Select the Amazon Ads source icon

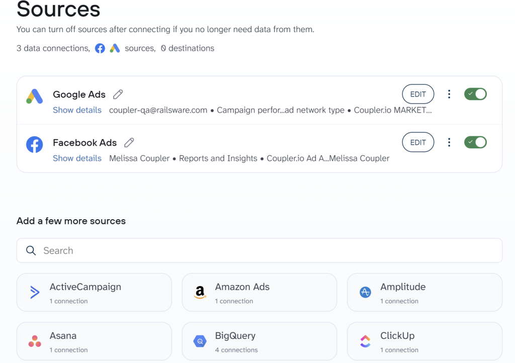click(200, 292)
